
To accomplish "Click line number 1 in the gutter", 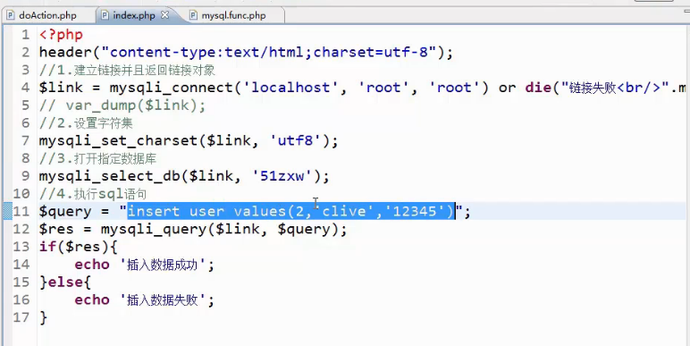I will (25, 34).
